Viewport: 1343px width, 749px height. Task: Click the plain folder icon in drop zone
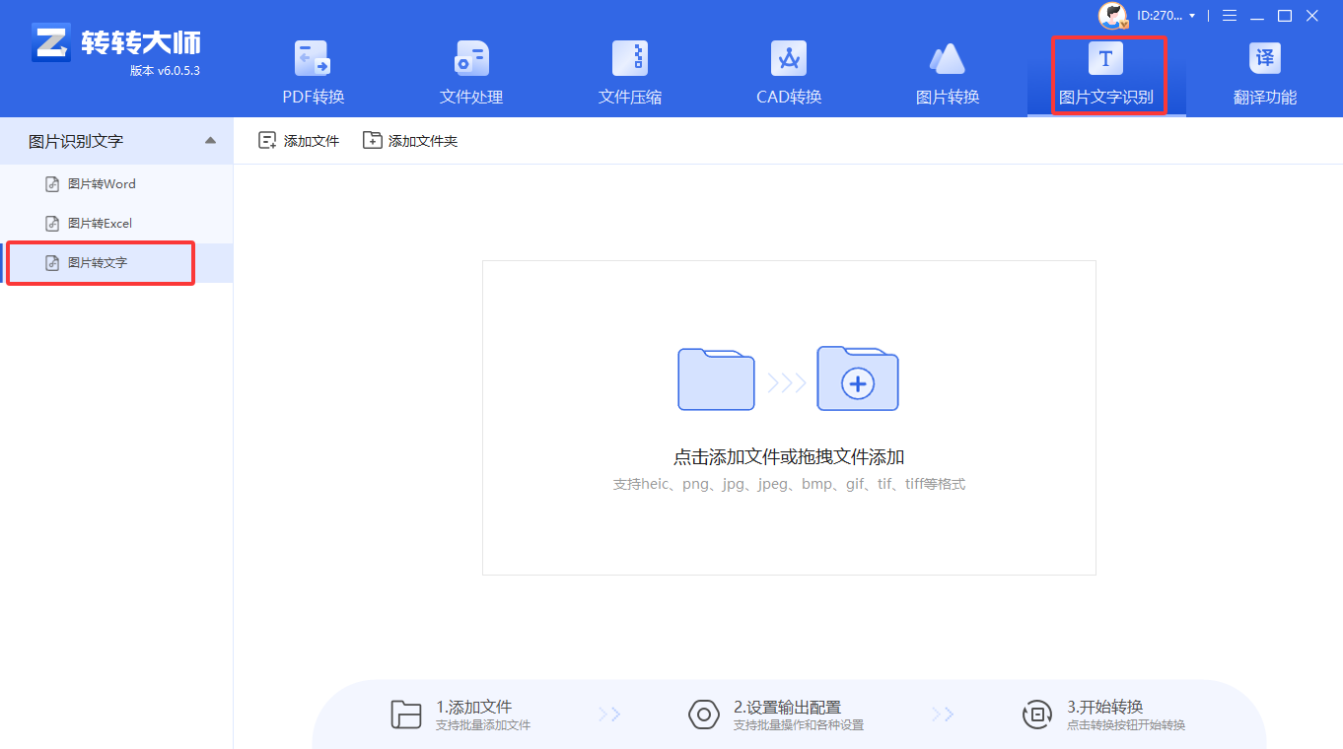pyautogui.click(x=716, y=379)
